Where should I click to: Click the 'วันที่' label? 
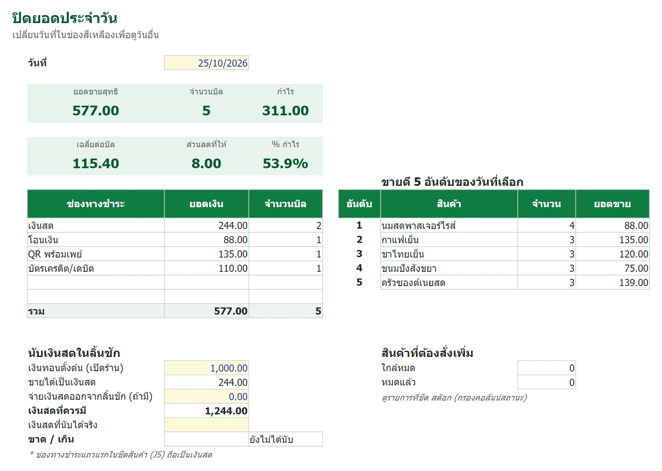point(37,63)
